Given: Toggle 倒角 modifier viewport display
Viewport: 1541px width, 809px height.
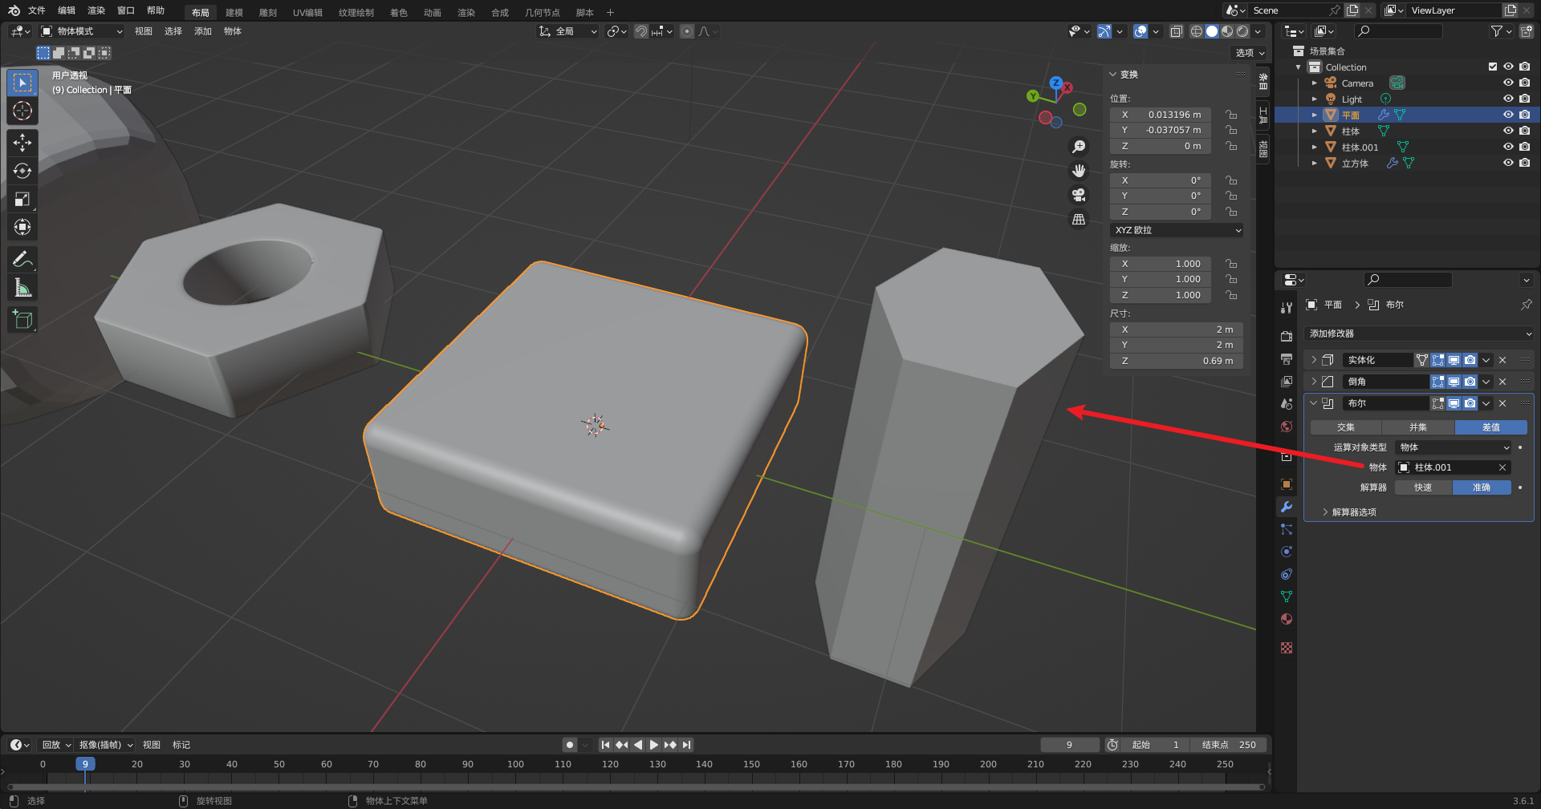Looking at the screenshot, I should coord(1454,382).
